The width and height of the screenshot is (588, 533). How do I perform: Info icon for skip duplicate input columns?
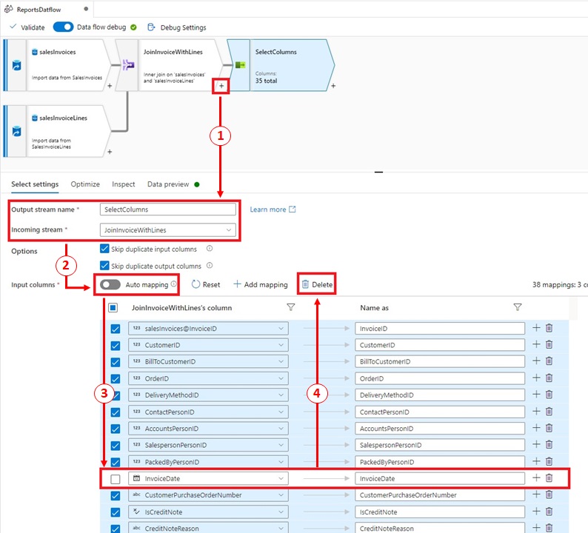[x=210, y=248]
